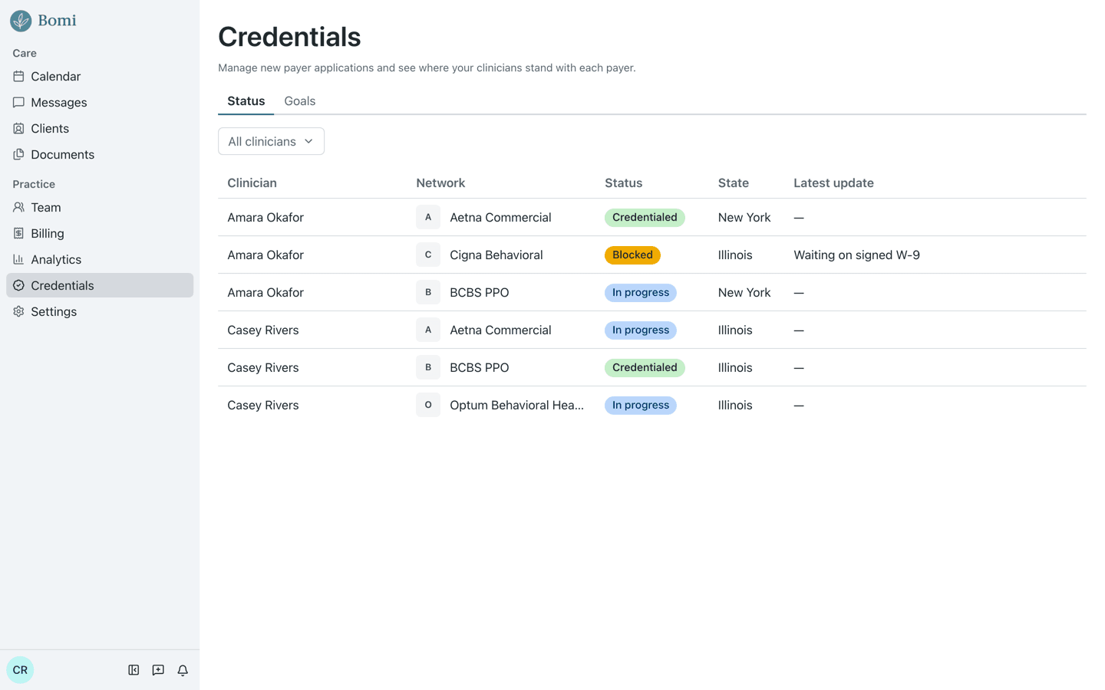Click Credentialed badge in Amara Okafor's Aetna row
This screenshot has height=690, width=1105.
point(645,218)
